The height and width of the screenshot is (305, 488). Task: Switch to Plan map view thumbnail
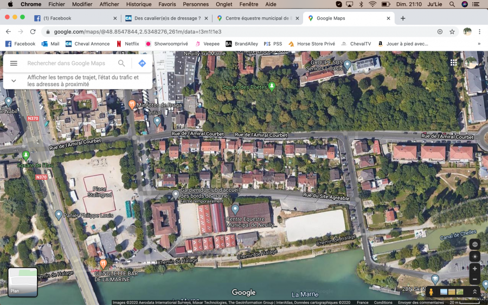click(x=23, y=282)
